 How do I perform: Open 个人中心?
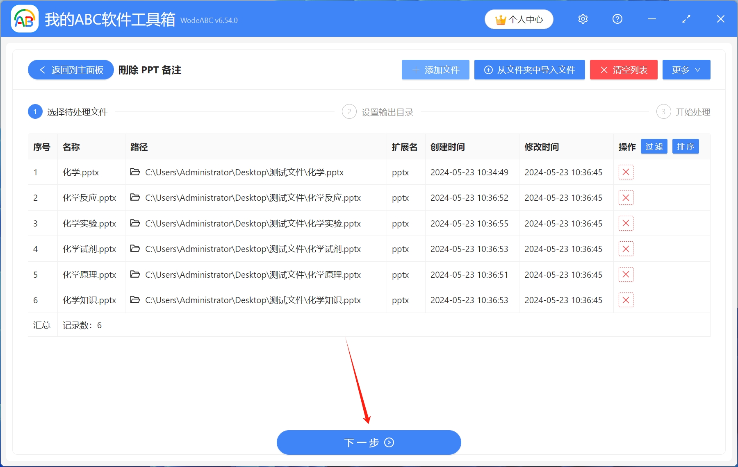tap(519, 19)
